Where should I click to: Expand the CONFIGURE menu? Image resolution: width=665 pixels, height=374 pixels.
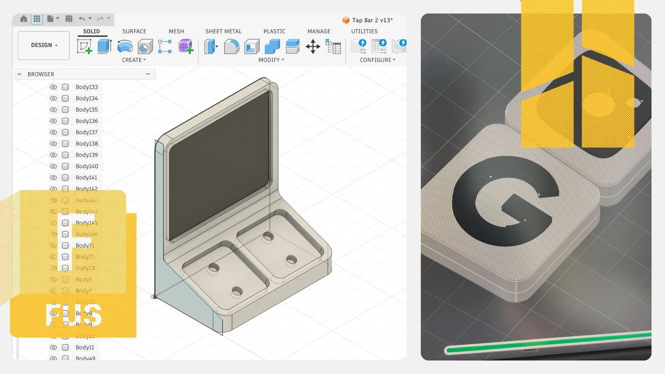click(378, 60)
